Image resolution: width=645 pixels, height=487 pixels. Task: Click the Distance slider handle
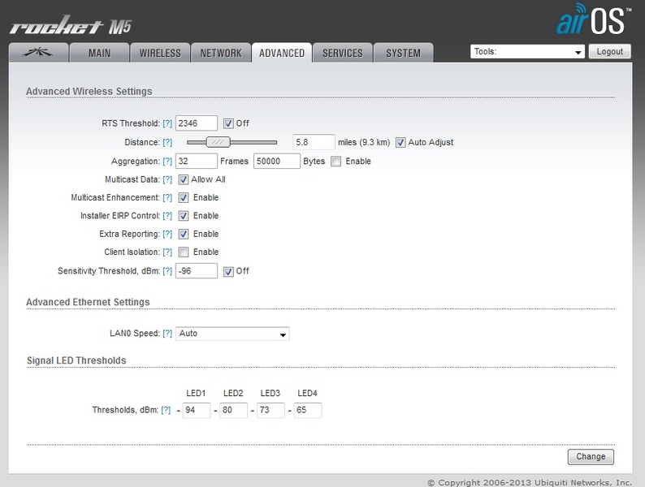pos(218,142)
